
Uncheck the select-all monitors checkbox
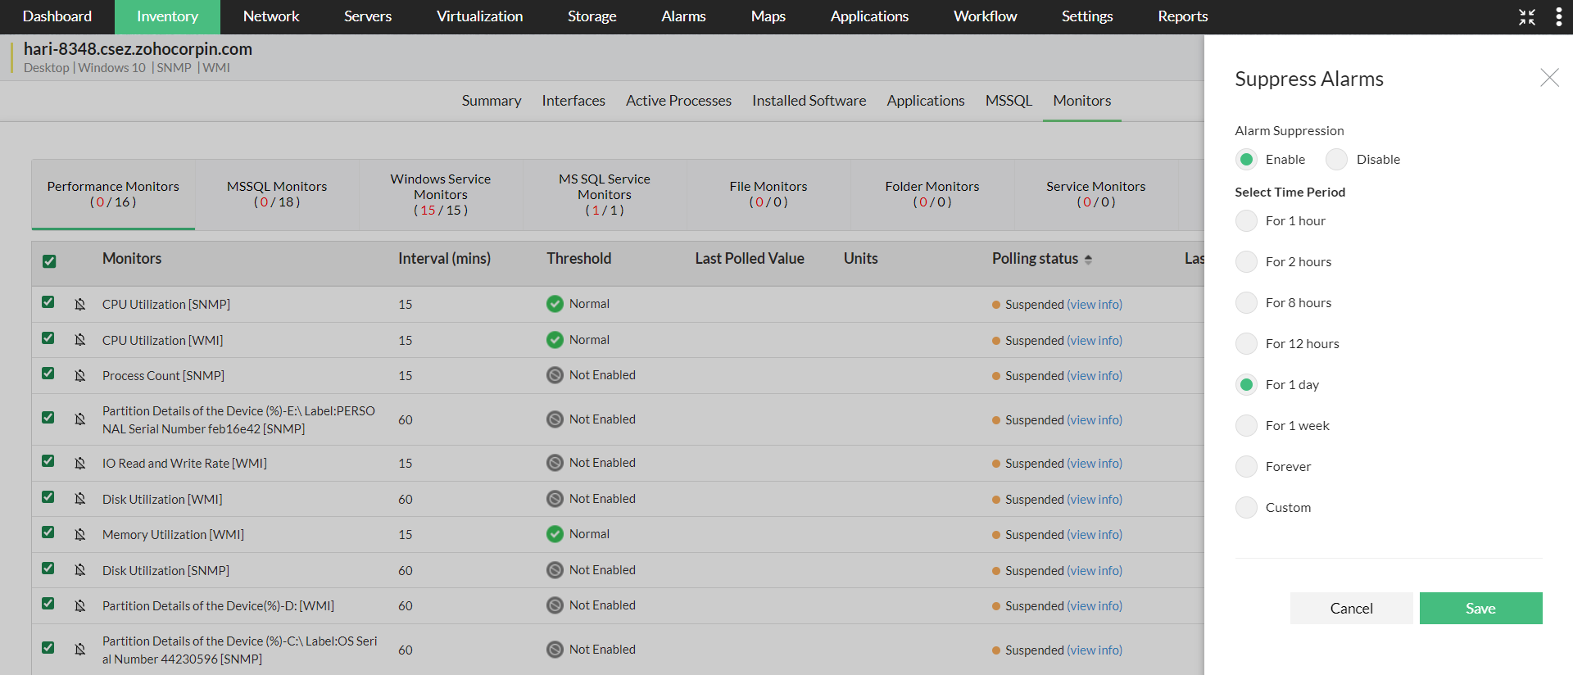pos(49,261)
